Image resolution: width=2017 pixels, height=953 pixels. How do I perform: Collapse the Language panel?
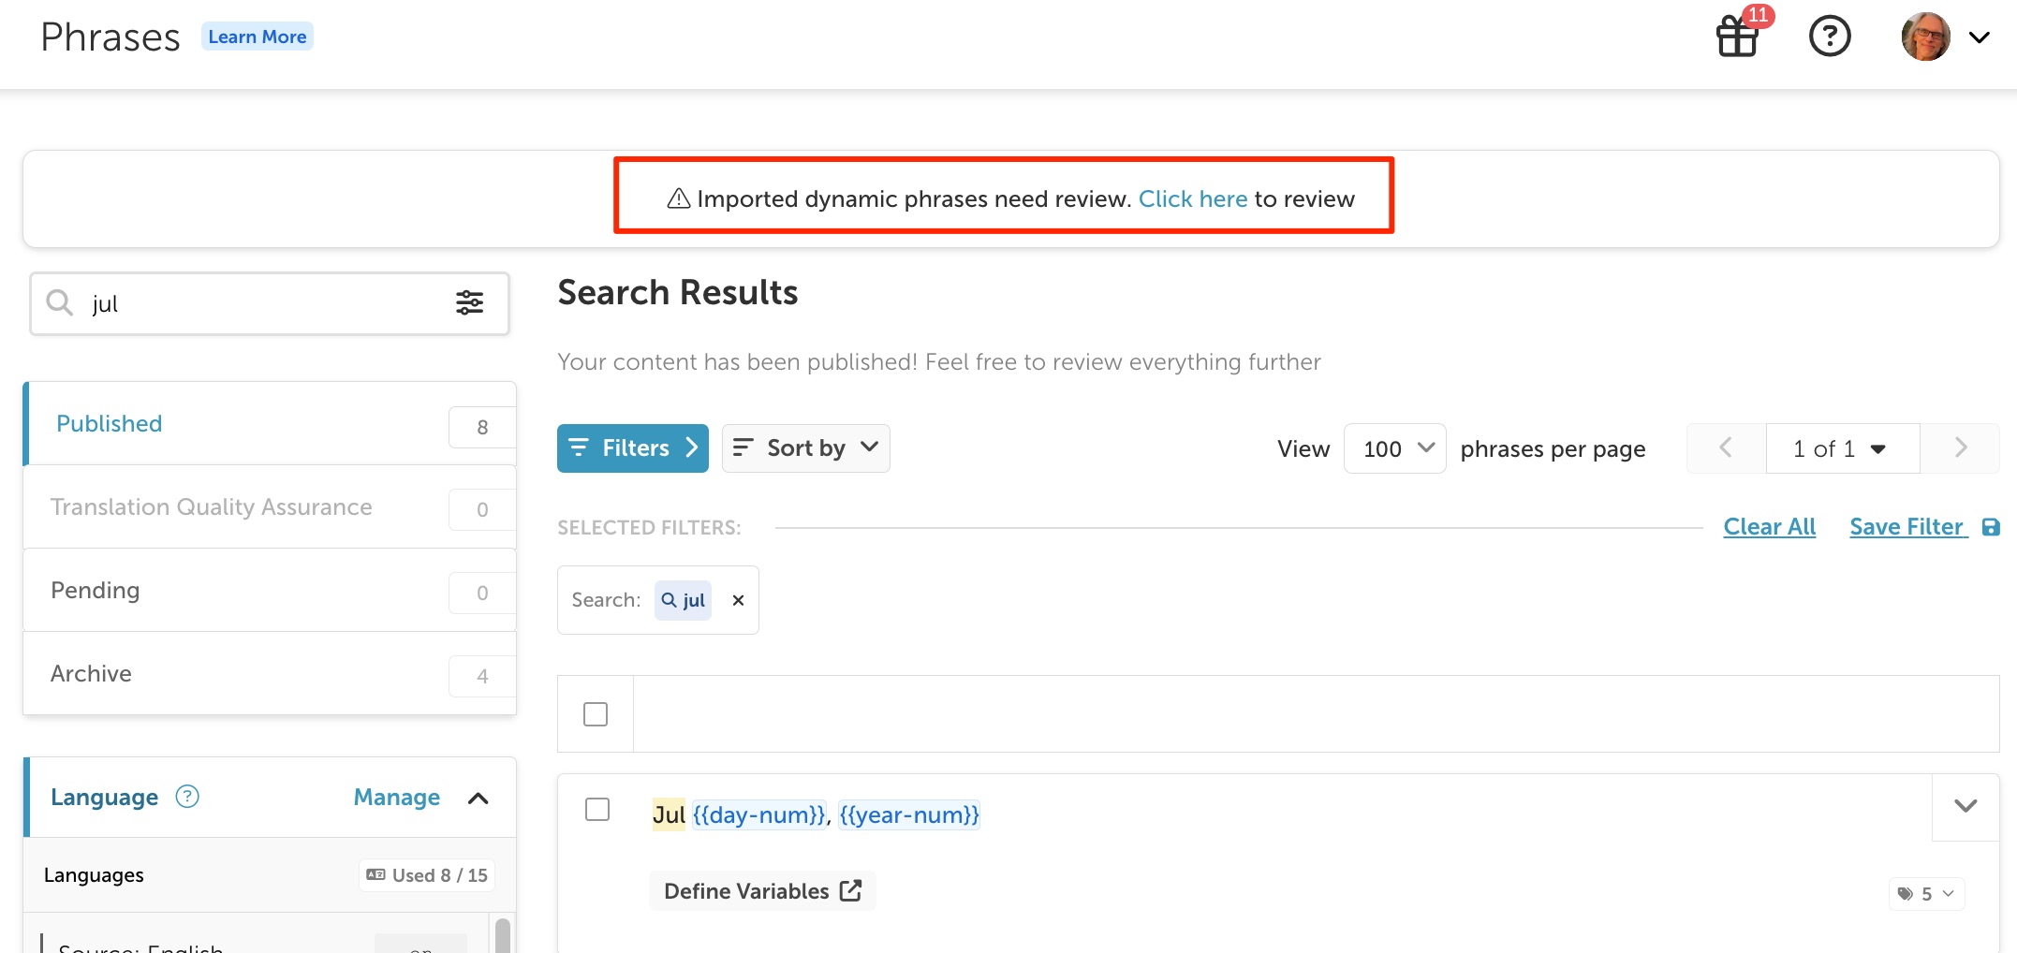[478, 798]
